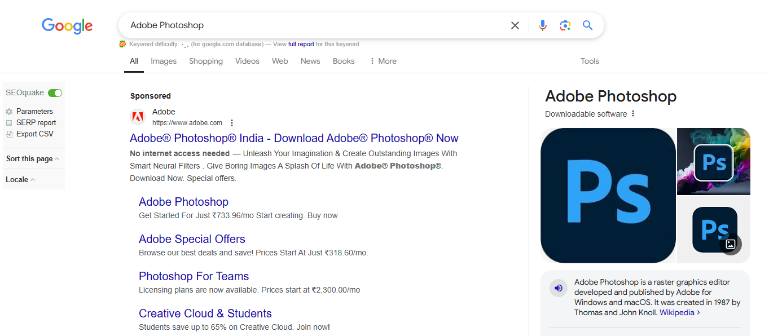
Task: Switch to the Videos tab
Action: click(x=247, y=61)
